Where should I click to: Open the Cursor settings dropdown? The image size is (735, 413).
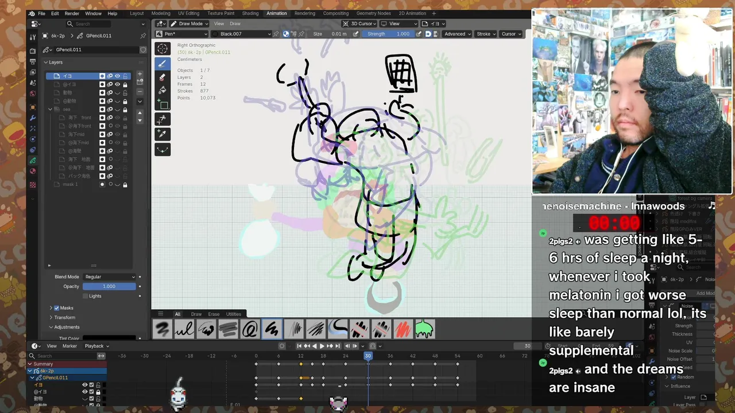click(511, 34)
